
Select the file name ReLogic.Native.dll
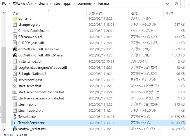tap(32, 74)
